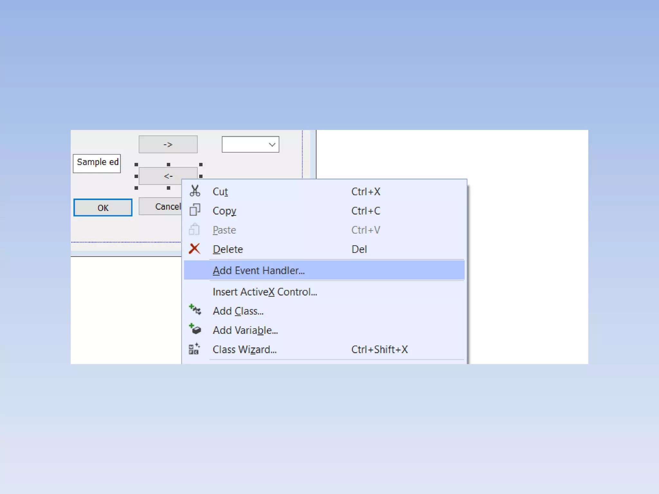
Task: Click the Copy pages icon
Action: pyautogui.click(x=195, y=210)
